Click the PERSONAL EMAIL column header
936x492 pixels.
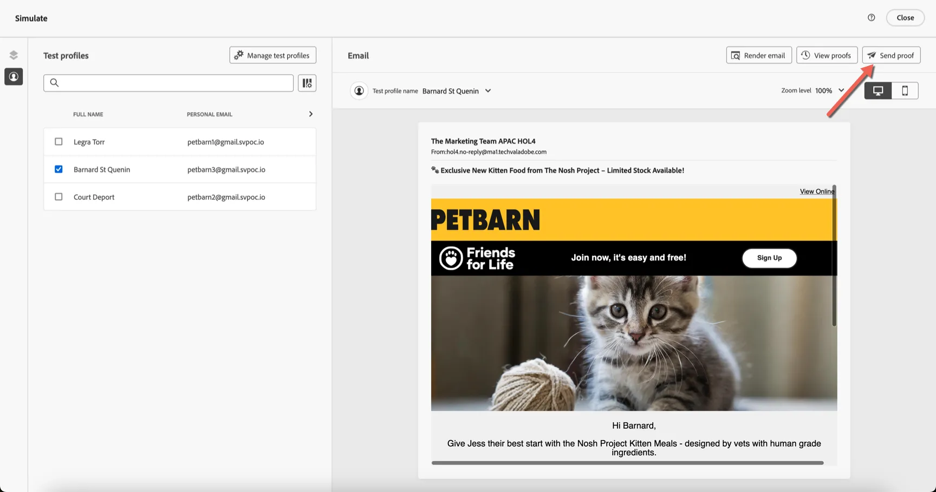click(210, 114)
